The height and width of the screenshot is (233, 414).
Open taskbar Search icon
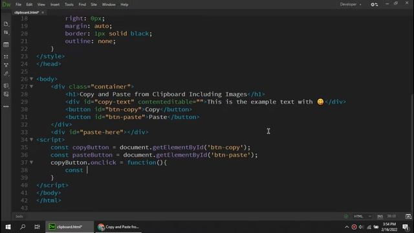coord(23,227)
